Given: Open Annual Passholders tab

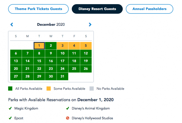Looking at the screenshot, I should 149,9.
